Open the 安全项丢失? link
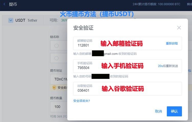This screenshot has height=122, width=192. 82,101
